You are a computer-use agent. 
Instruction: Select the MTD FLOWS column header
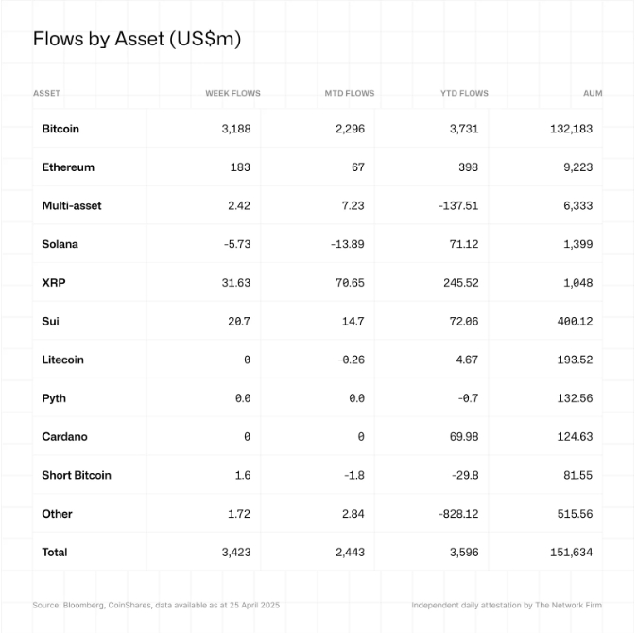coord(349,93)
